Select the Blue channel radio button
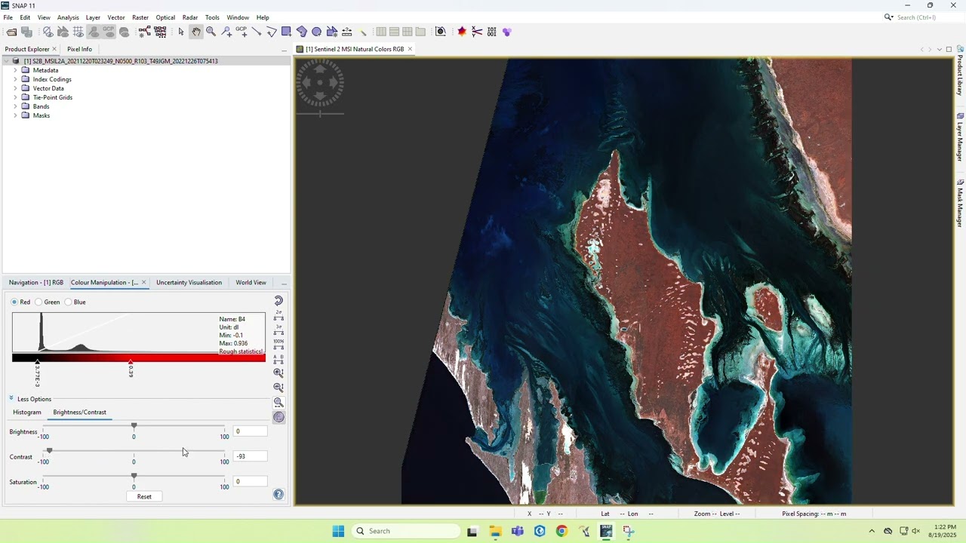The width and height of the screenshot is (966, 543). 68,302
